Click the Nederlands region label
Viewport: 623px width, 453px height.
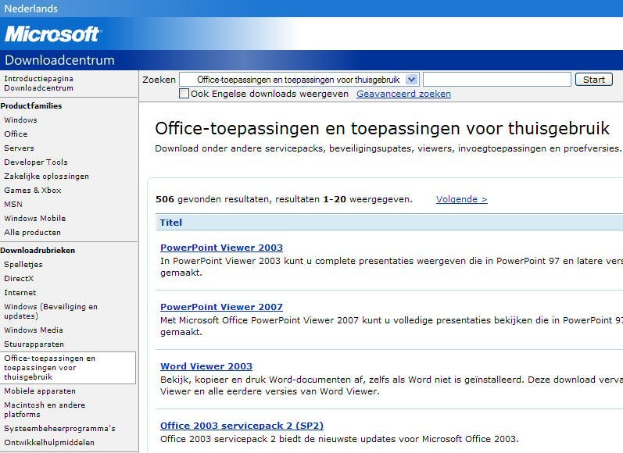click(x=31, y=9)
